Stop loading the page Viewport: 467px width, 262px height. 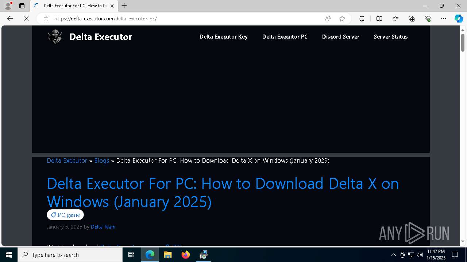click(26, 19)
